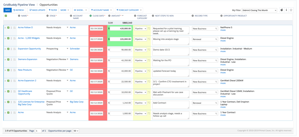Click lookup magnifier in Acme Follow O record type
Image resolution: width=299 pixels, height=137 pixels.
click(x=216, y=28)
